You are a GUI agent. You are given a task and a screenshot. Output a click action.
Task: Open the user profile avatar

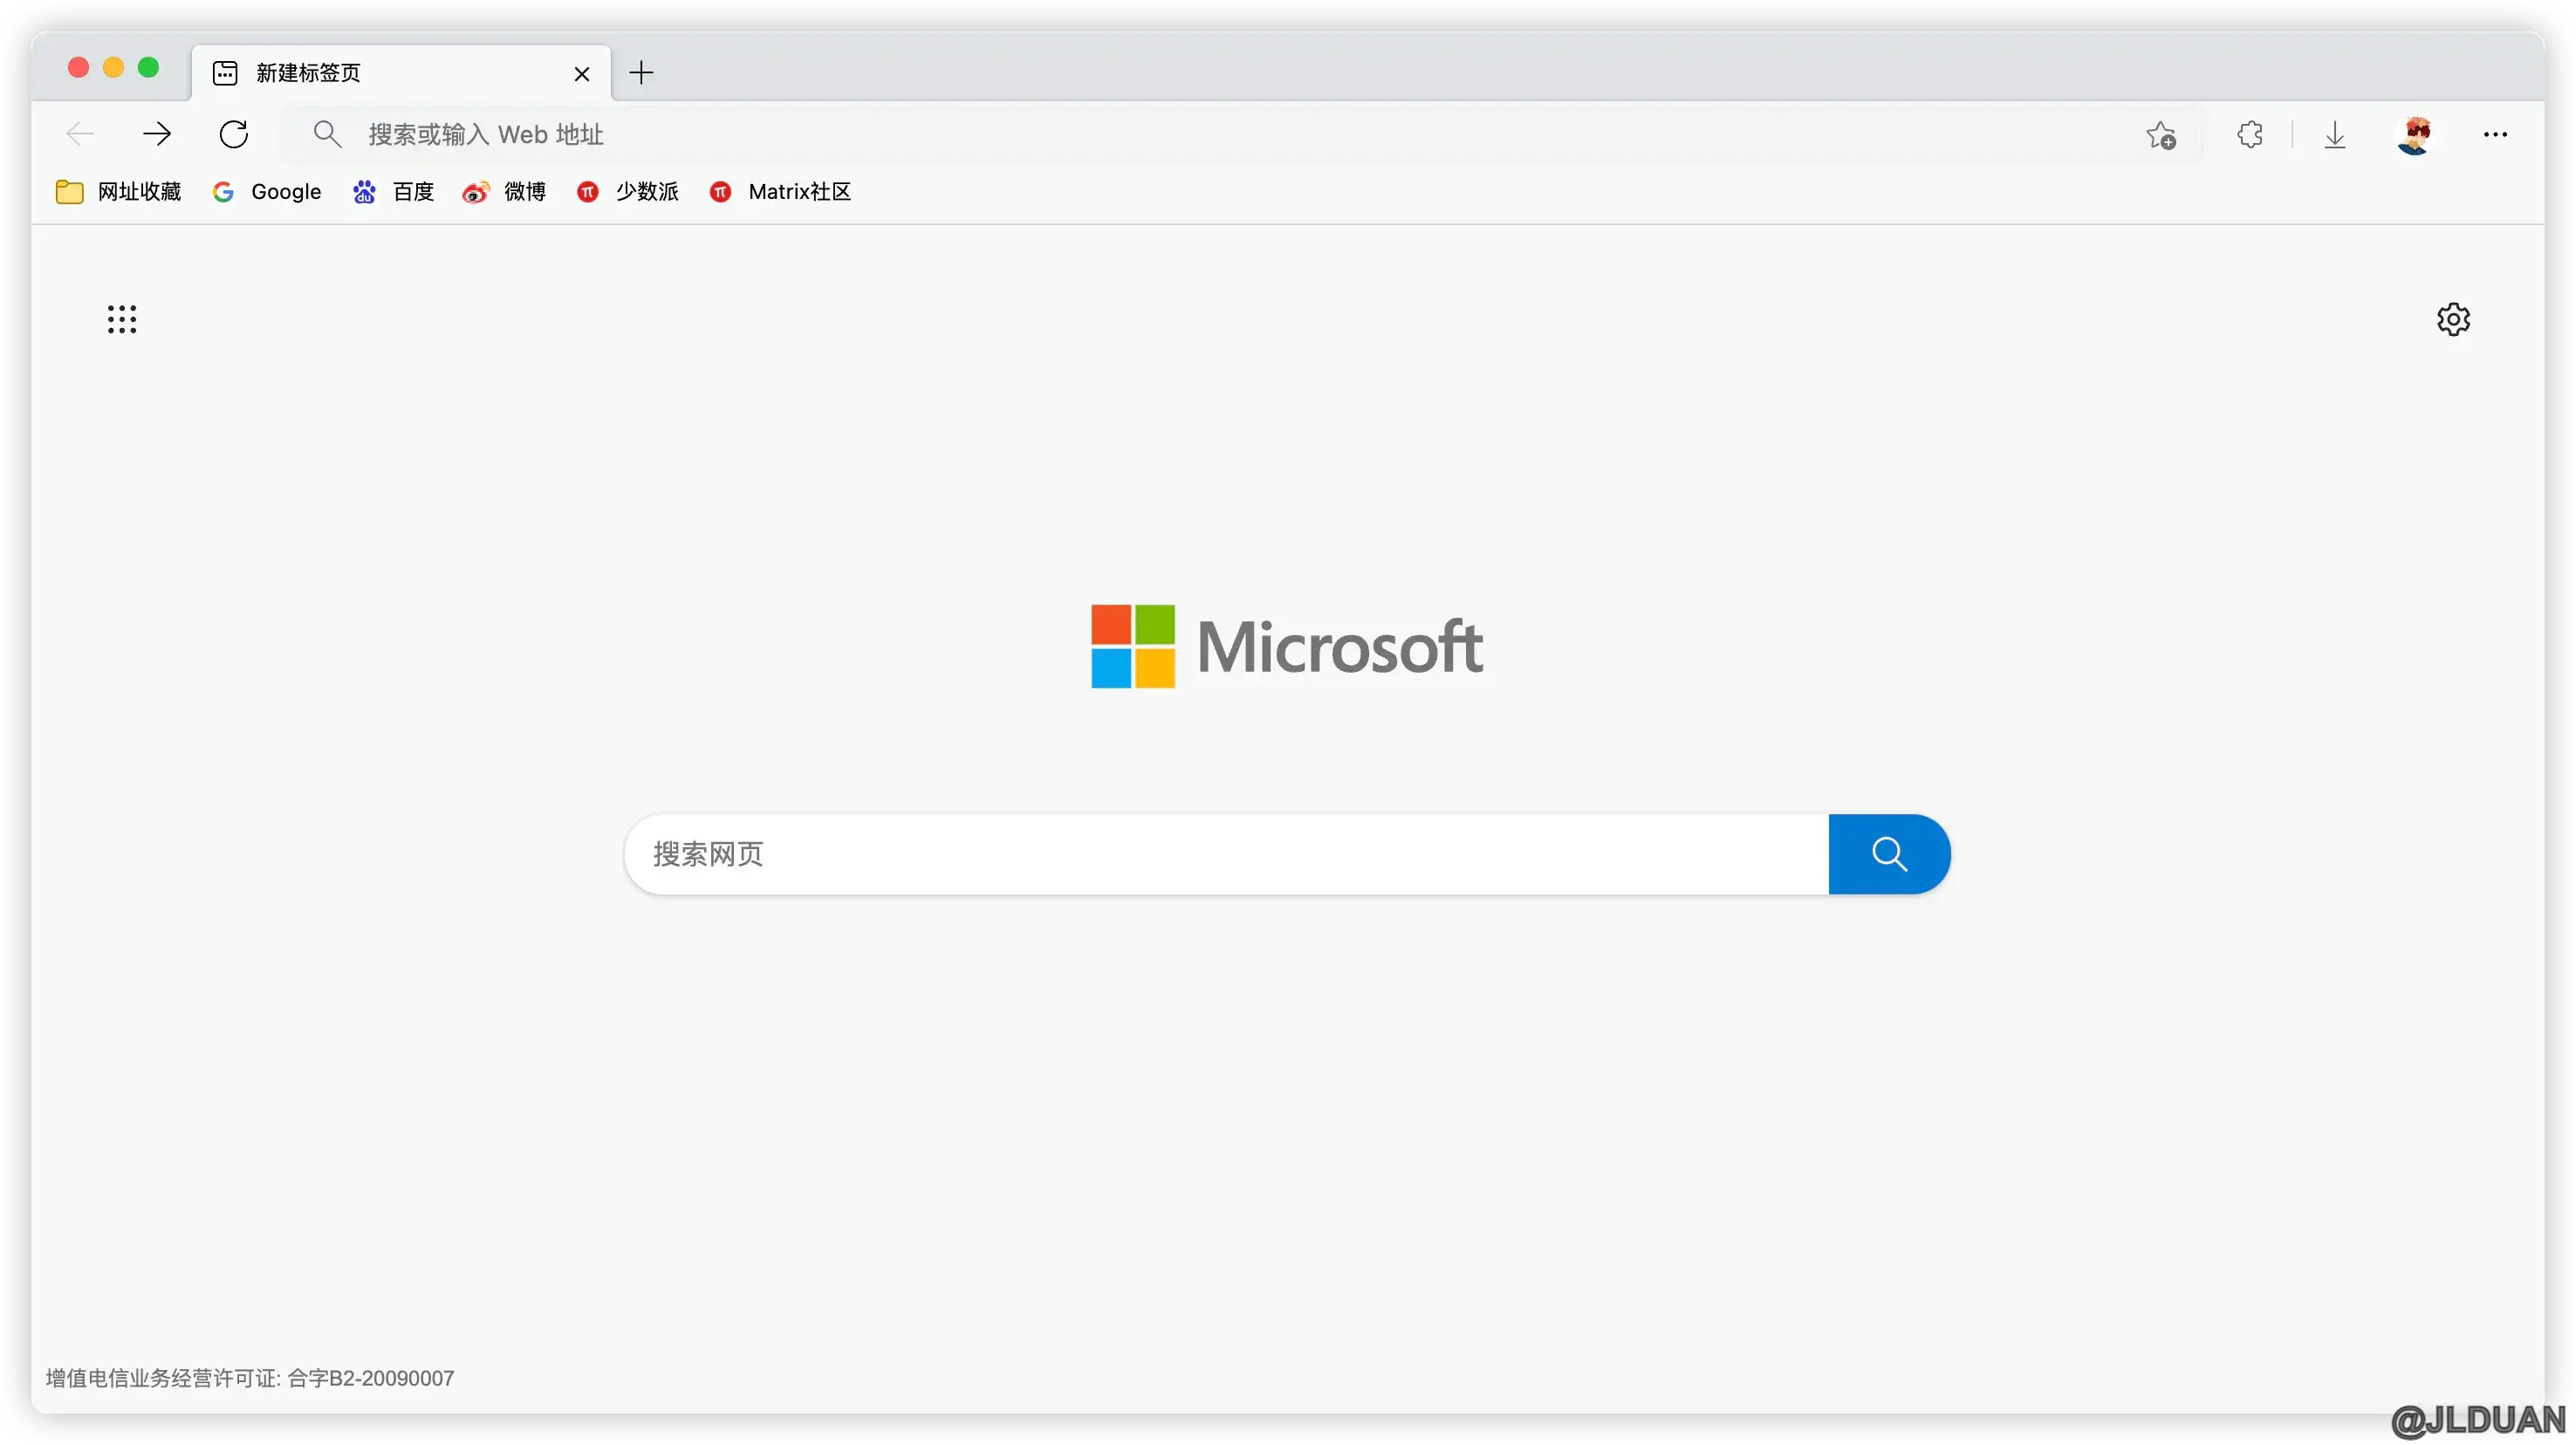pos(2416,134)
